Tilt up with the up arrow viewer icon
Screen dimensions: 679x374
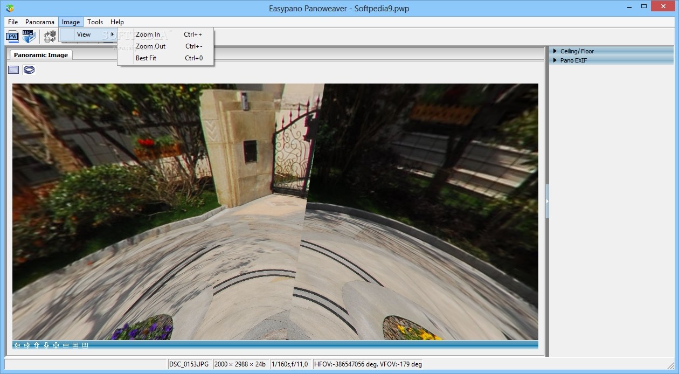coord(37,345)
